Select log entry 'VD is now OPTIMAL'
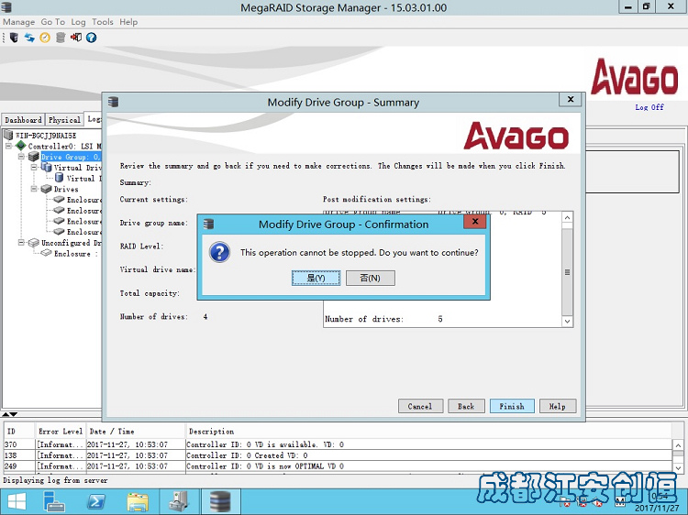 click(x=338, y=466)
